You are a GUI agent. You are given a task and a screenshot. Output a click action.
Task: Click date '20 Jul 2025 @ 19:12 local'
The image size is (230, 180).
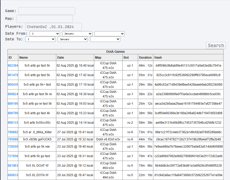[75, 165]
